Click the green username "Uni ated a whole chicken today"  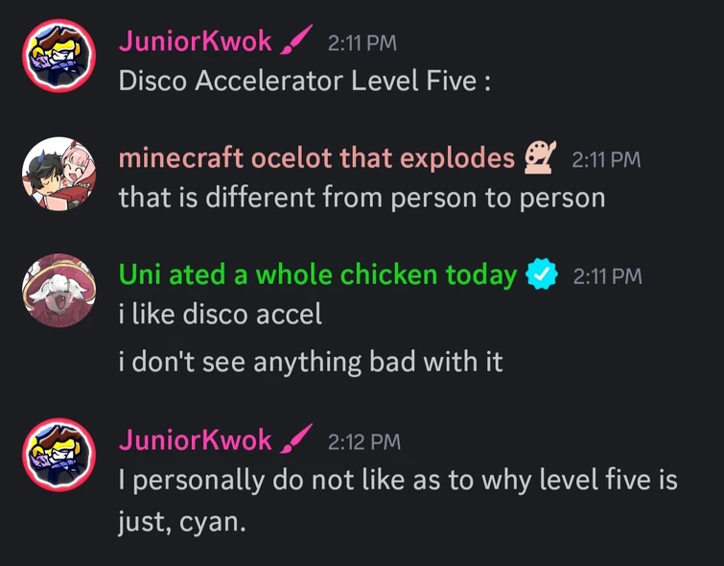317,276
